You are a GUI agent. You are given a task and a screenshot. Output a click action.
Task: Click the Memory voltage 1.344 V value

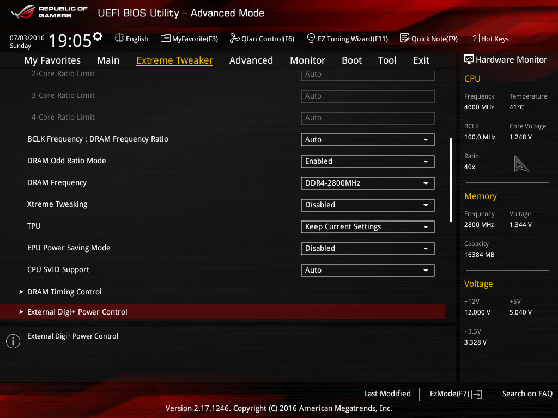[x=520, y=225]
